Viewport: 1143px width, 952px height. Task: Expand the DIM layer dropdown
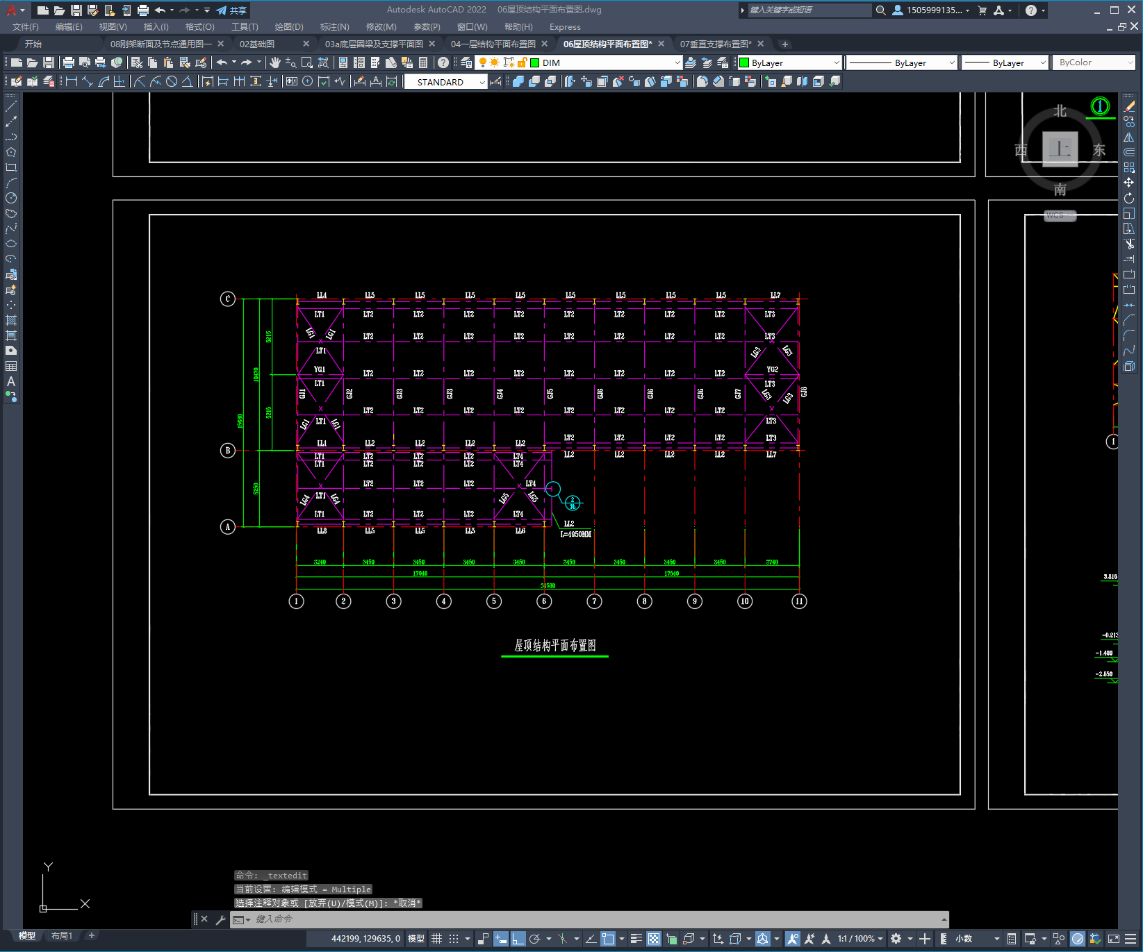677,62
